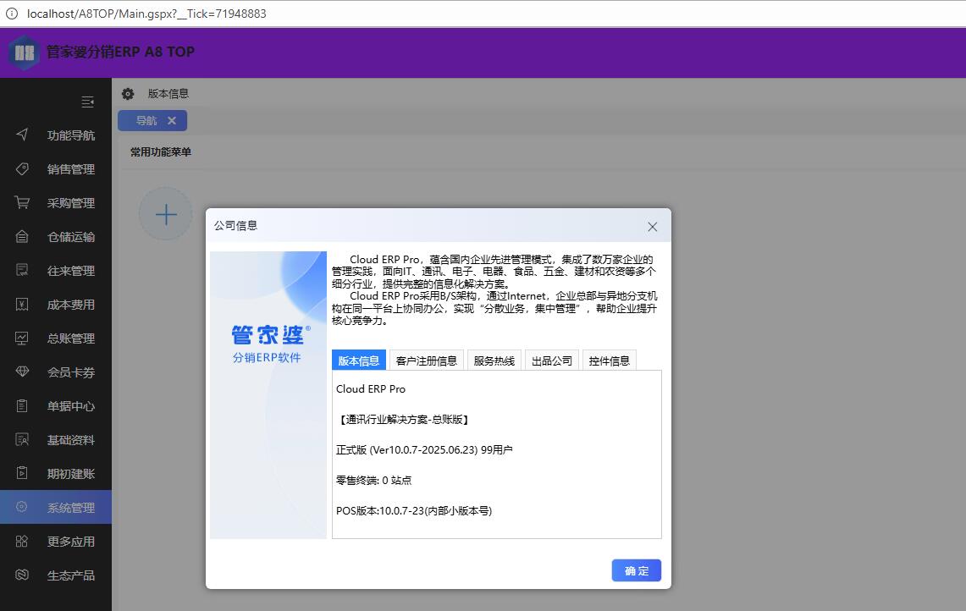Switch to the 服务热线 tab
The image size is (966, 611).
click(494, 361)
